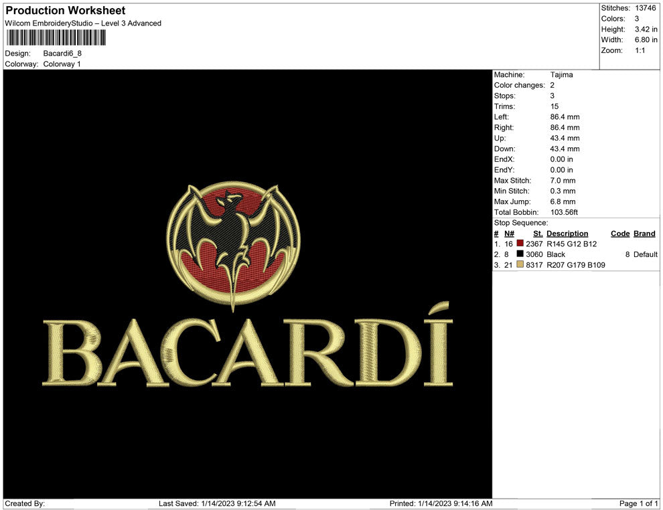Viewport: 663px width, 510px height.
Task: Click the 'St.' column header
Action: (x=538, y=234)
